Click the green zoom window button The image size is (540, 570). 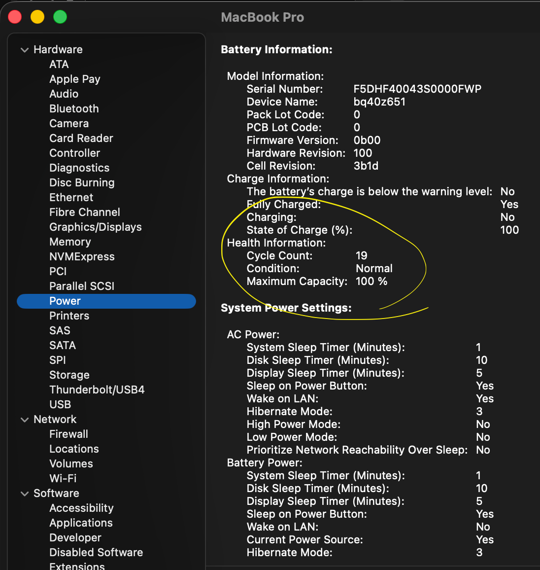(60, 17)
